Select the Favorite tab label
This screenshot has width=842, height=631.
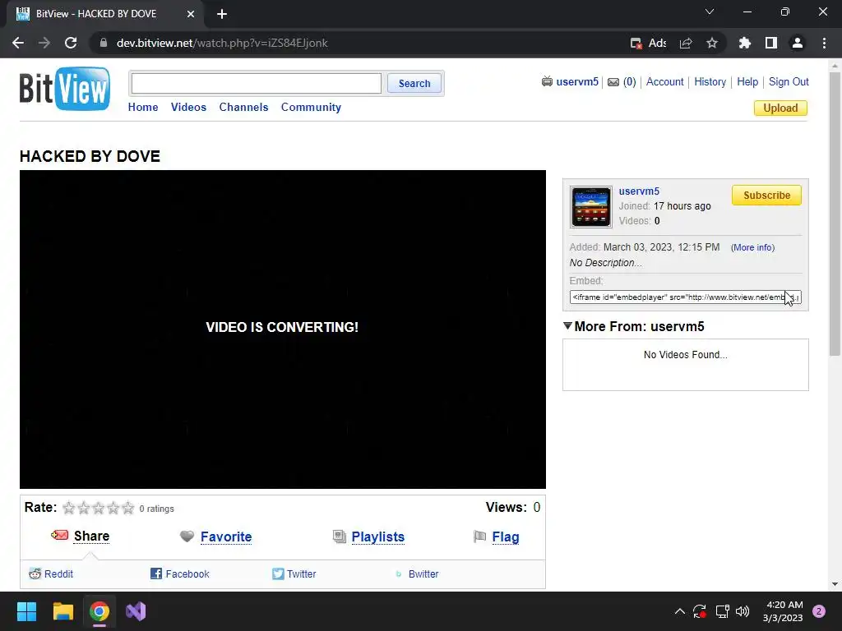(x=226, y=537)
